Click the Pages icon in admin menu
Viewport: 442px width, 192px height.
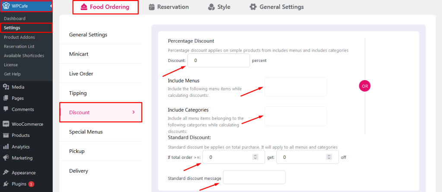click(x=6, y=99)
